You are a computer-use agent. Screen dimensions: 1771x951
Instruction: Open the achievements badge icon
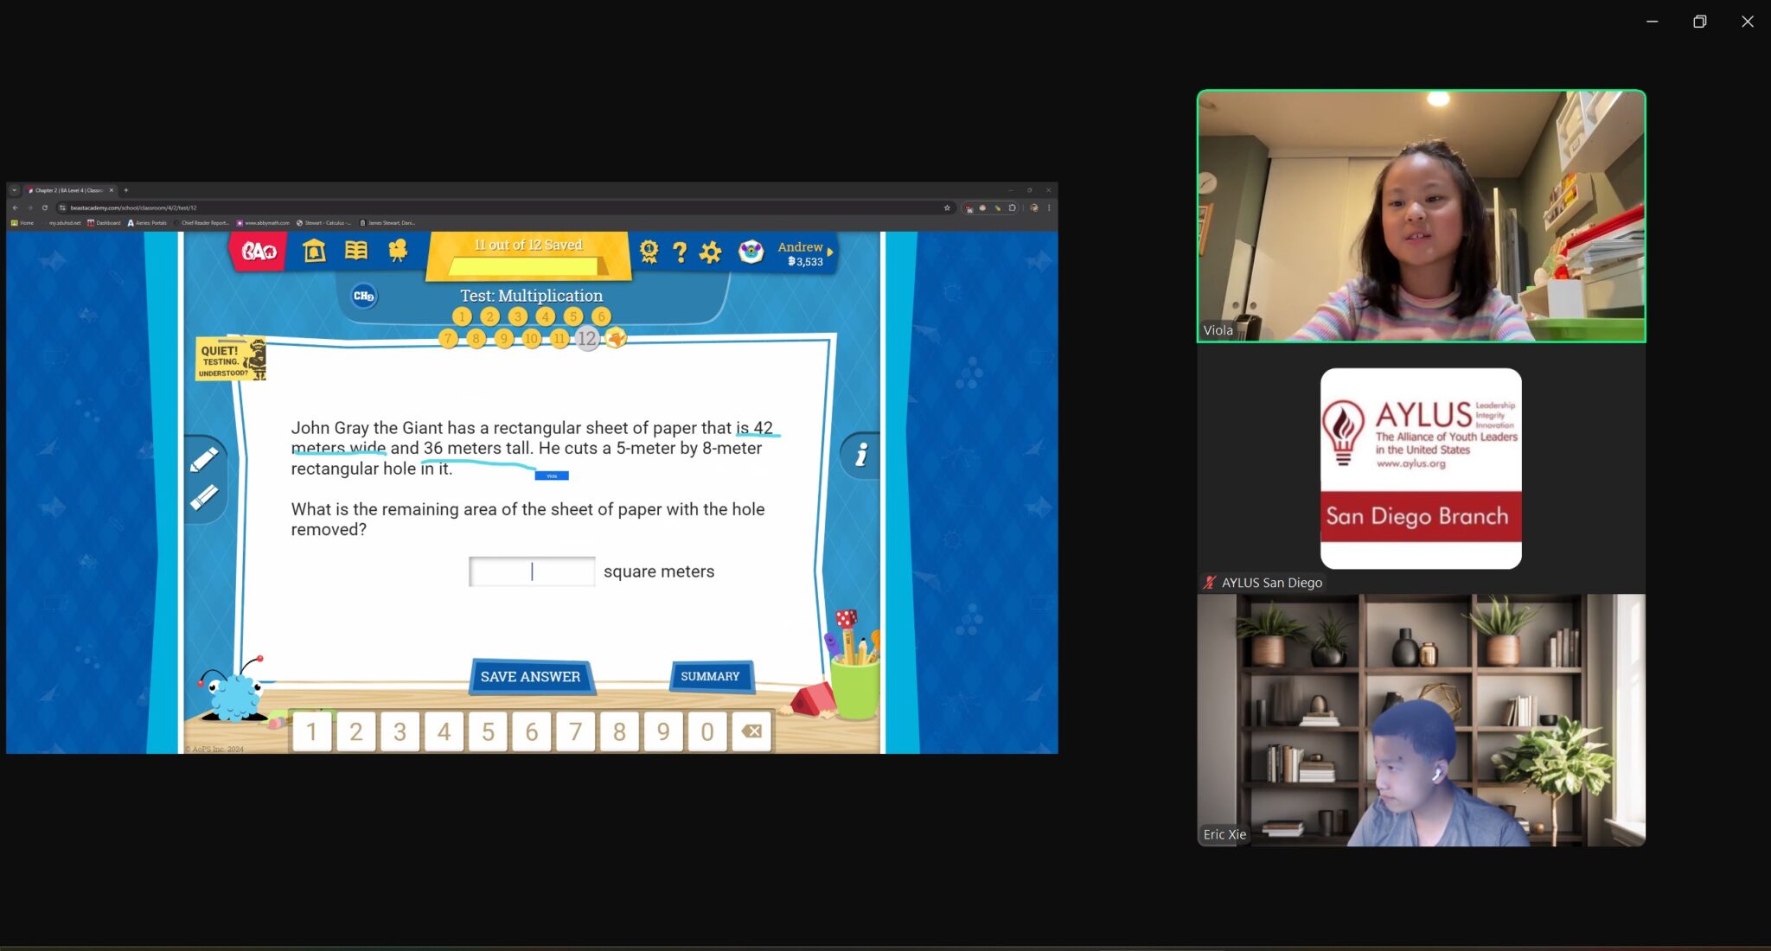point(649,252)
